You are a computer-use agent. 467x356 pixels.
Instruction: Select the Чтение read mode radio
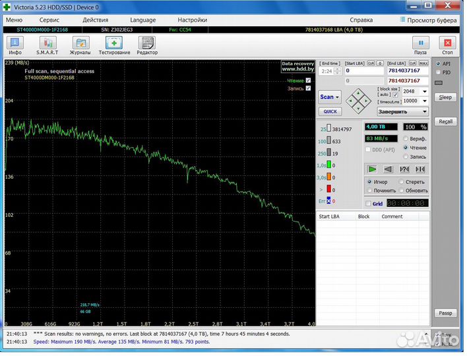click(406, 147)
